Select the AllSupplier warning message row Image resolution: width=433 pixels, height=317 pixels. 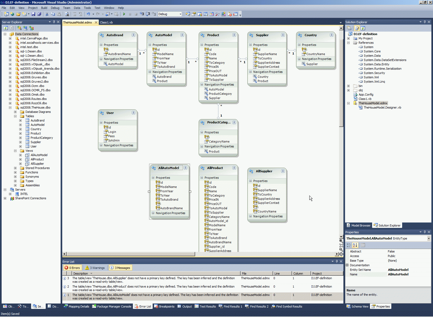203,280
